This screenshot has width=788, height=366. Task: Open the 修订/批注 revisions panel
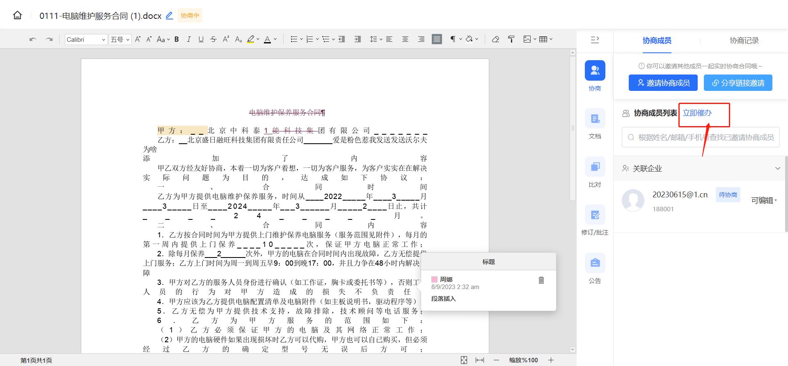tap(595, 220)
